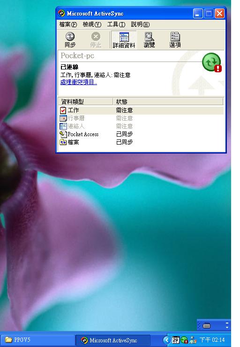240x347 pixels.
Task: Click the 需注意 status of 連絡人 row
Action: [x=124, y=126]
